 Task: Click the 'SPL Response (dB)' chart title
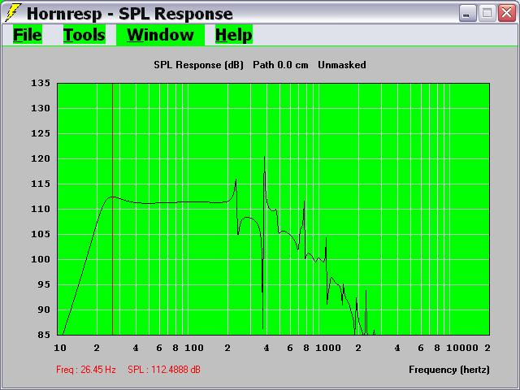pos(198,65)
